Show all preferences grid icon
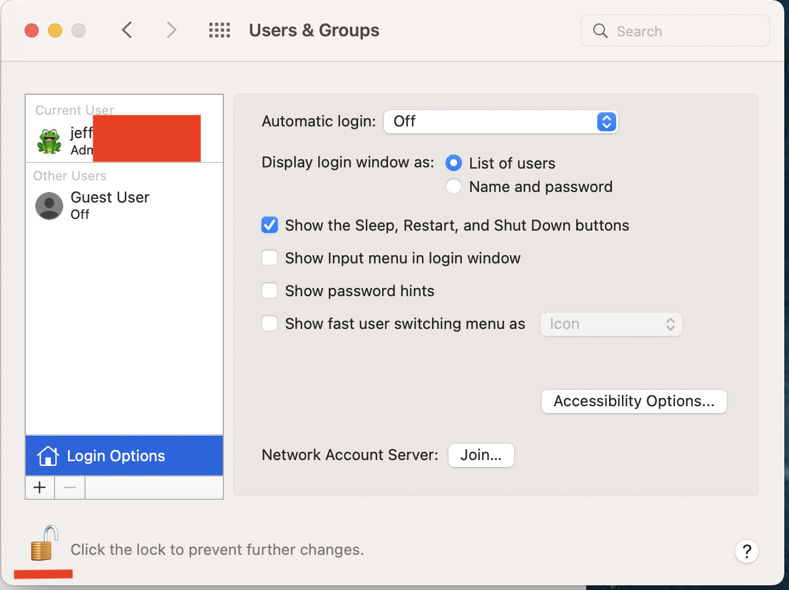Screen dimensions: 789x590 point(219,30)
